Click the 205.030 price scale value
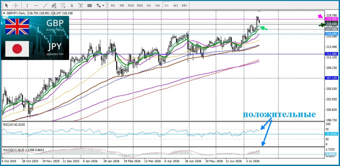This screenshot has width=340, height=166. 331,88
